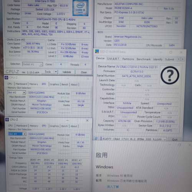
Task: Click the Sector Size value 512 / 512
Action: point(165,126)
